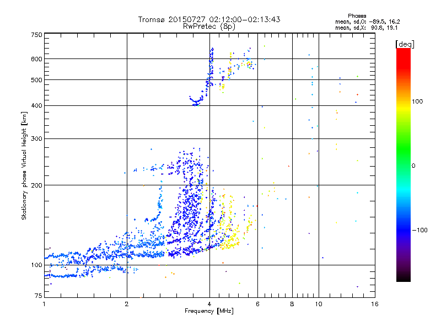This screenshot has height=331, width=441.
Task: Click the x-axis tick label '8'
Action: click(292, 304)
